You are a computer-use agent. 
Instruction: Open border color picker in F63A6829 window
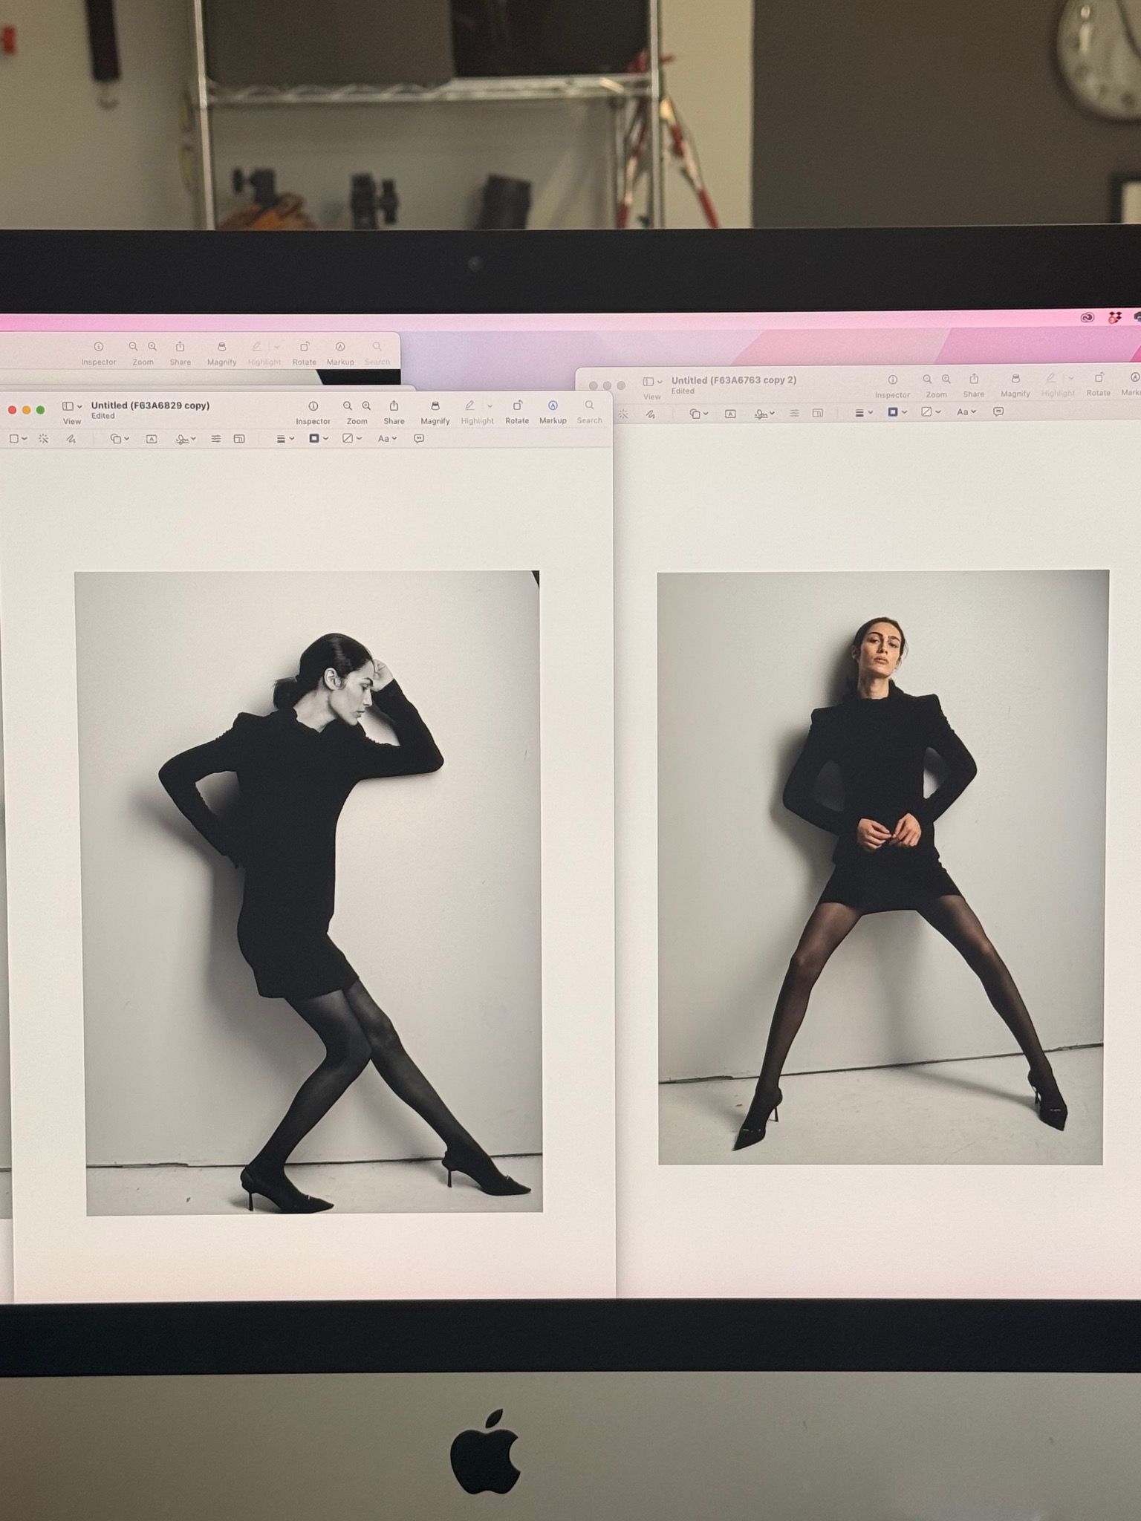(x=318, y=439)
